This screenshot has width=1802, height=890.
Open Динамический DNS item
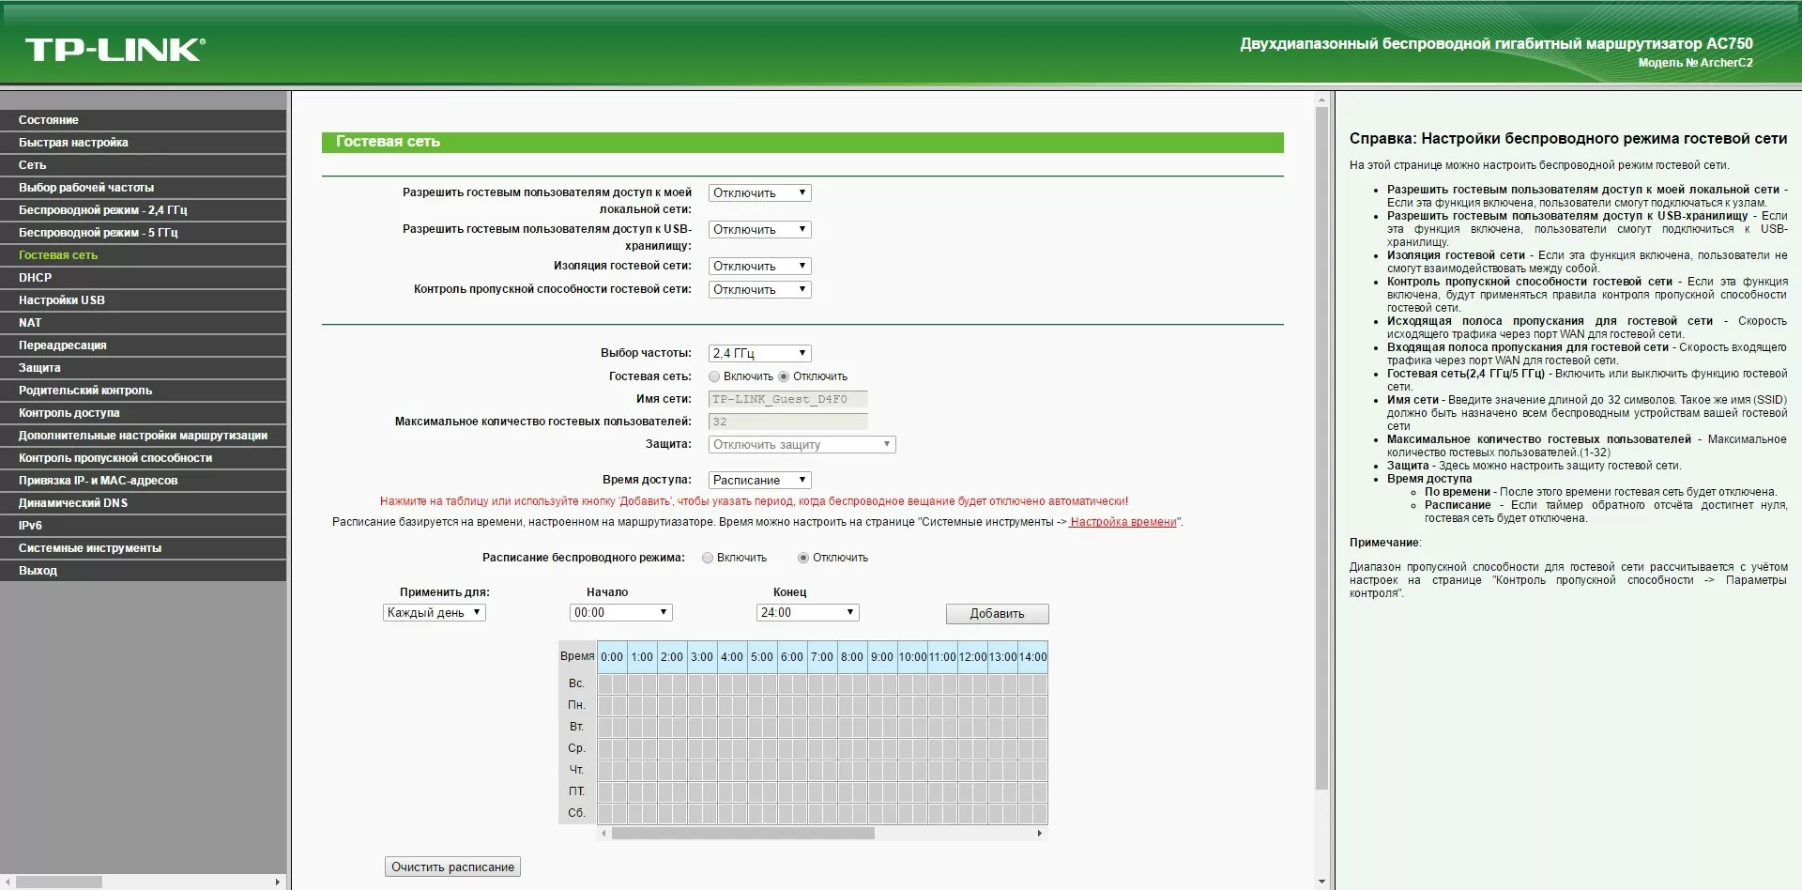tap(143, 503)
